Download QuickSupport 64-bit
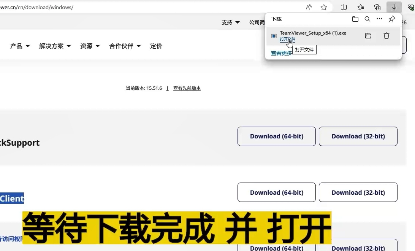 pos(277,137)
